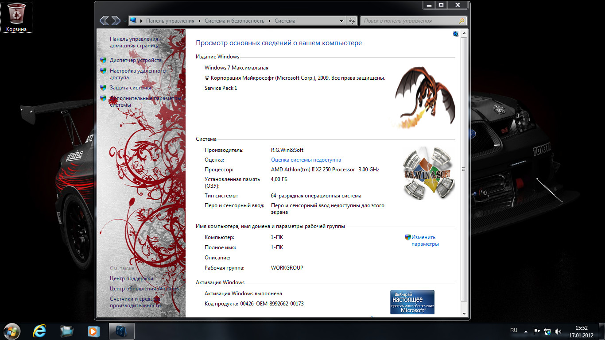Click the shield icon next to Защита системы
The image size is (605, 340).
(x=103, y=88)
